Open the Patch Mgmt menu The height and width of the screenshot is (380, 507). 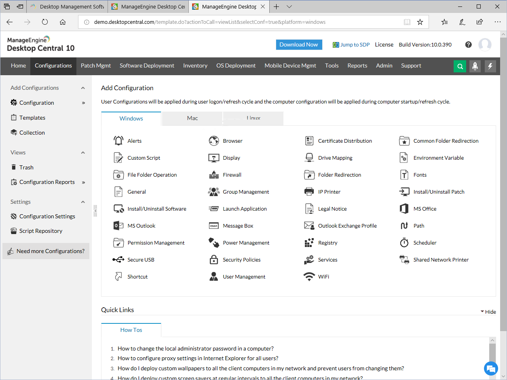coord(96,66)
